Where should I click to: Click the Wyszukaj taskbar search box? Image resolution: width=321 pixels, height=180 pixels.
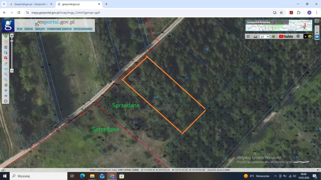point(38,176)
